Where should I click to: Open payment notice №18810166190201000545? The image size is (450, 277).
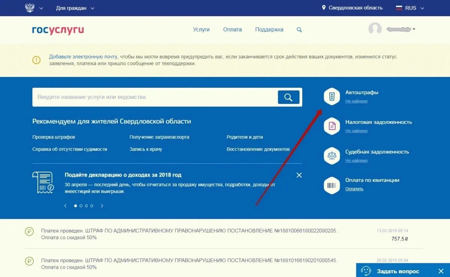pyautogui.click(x=189, y=264)
